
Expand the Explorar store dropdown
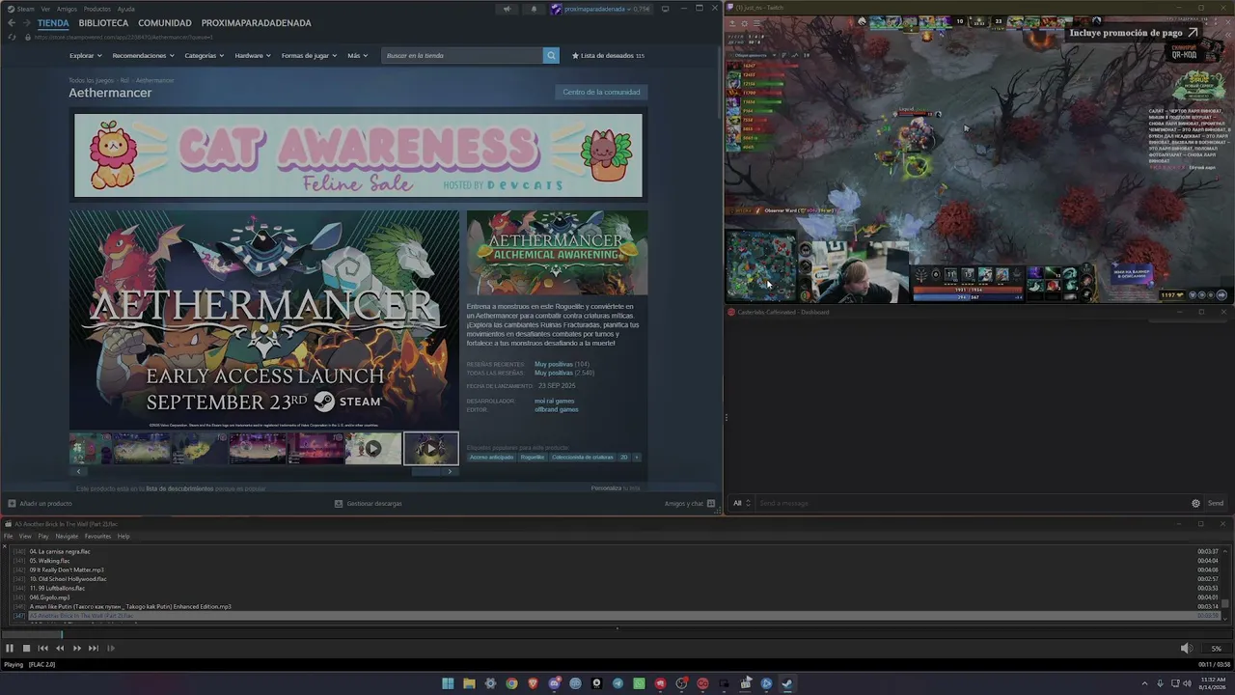[x=85, y=56]
